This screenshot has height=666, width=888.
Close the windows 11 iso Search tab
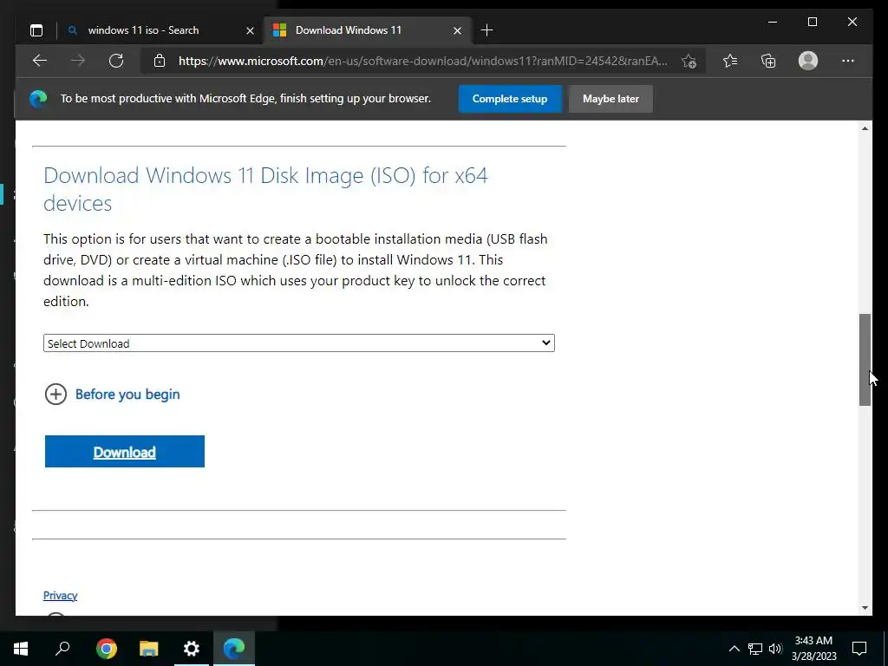(x=250, y=30)
